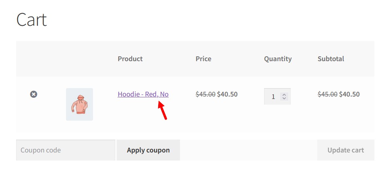The width and height of the screenshot is (378, 177).
Task: Click the Cart page heading
Action: coord(31,19)
